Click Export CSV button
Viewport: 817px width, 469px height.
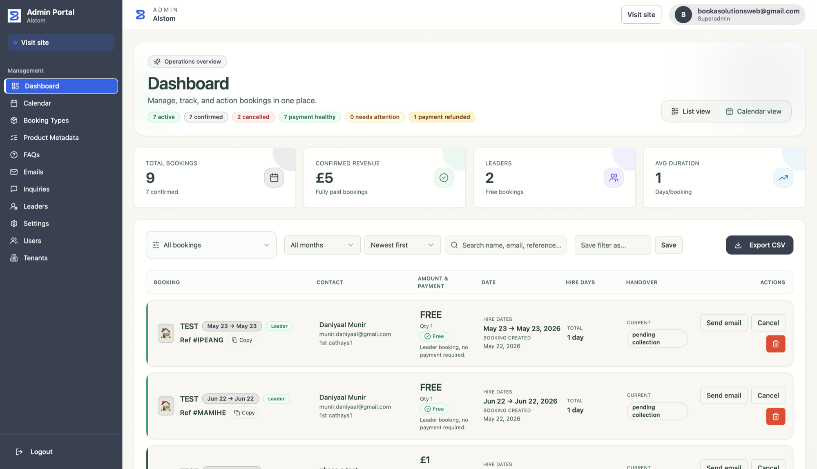pos(759,245)
